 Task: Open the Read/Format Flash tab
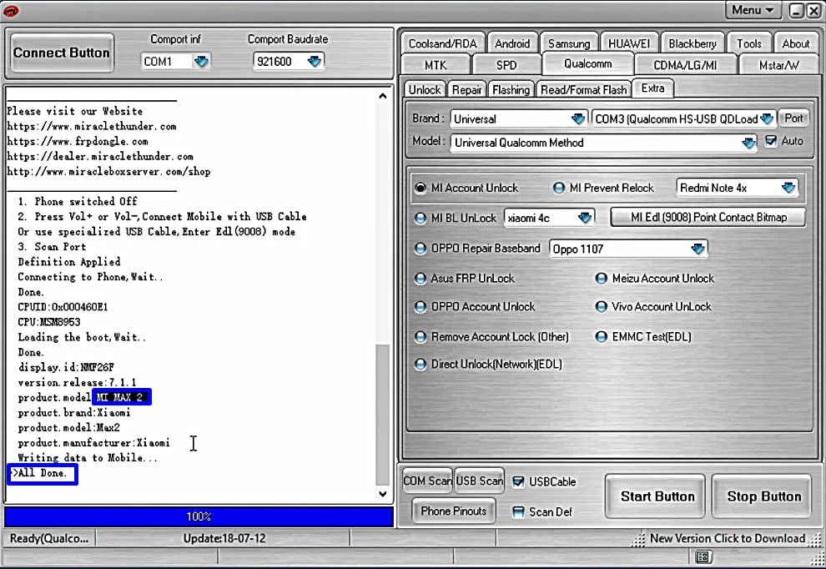(x=583, y=89)
